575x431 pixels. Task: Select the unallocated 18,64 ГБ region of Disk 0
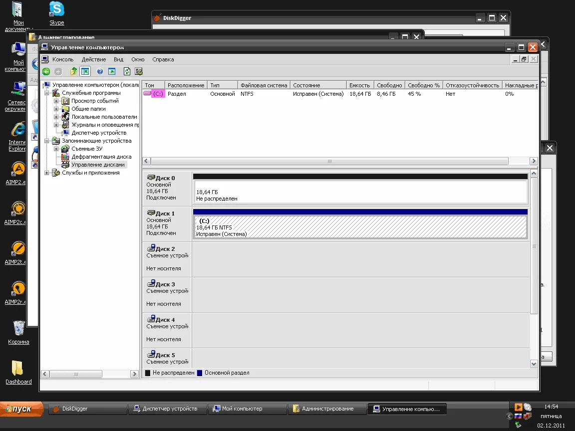pyautogui.click(x=360, y=192)
